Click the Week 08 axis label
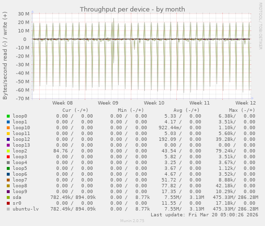Screen dimensions: 265x226 point(62,103)
